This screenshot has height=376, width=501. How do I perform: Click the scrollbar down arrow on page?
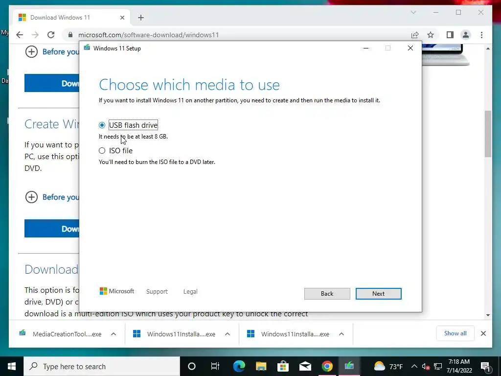pos(488,315)
